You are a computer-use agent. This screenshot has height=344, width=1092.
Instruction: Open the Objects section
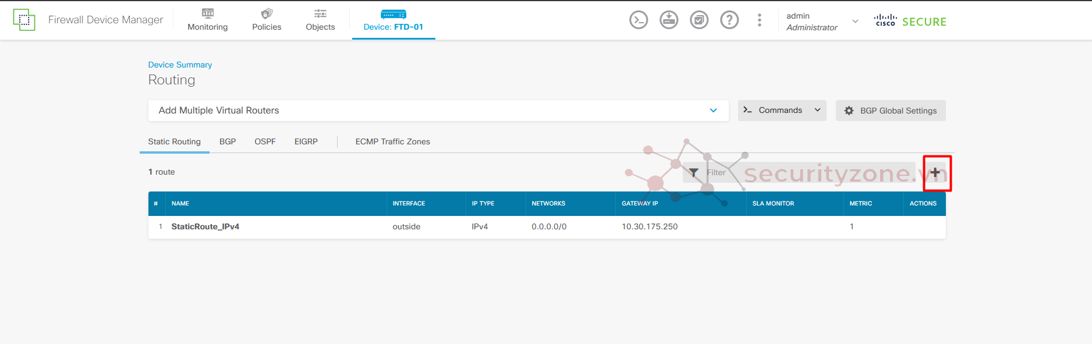320,20
